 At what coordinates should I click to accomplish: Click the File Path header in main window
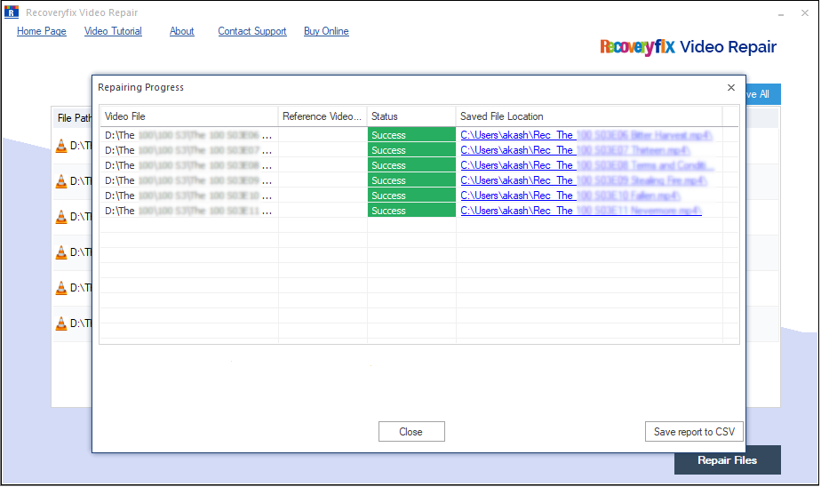(x=74, y=118)
